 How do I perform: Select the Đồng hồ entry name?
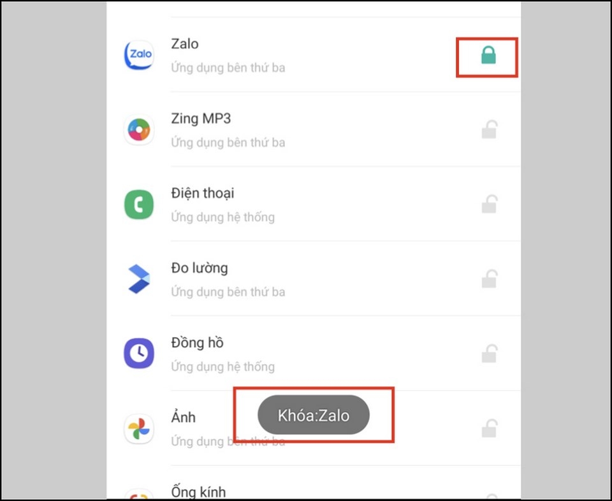click(197, 342)
